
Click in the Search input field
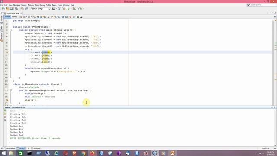click(x=263, y=5)
